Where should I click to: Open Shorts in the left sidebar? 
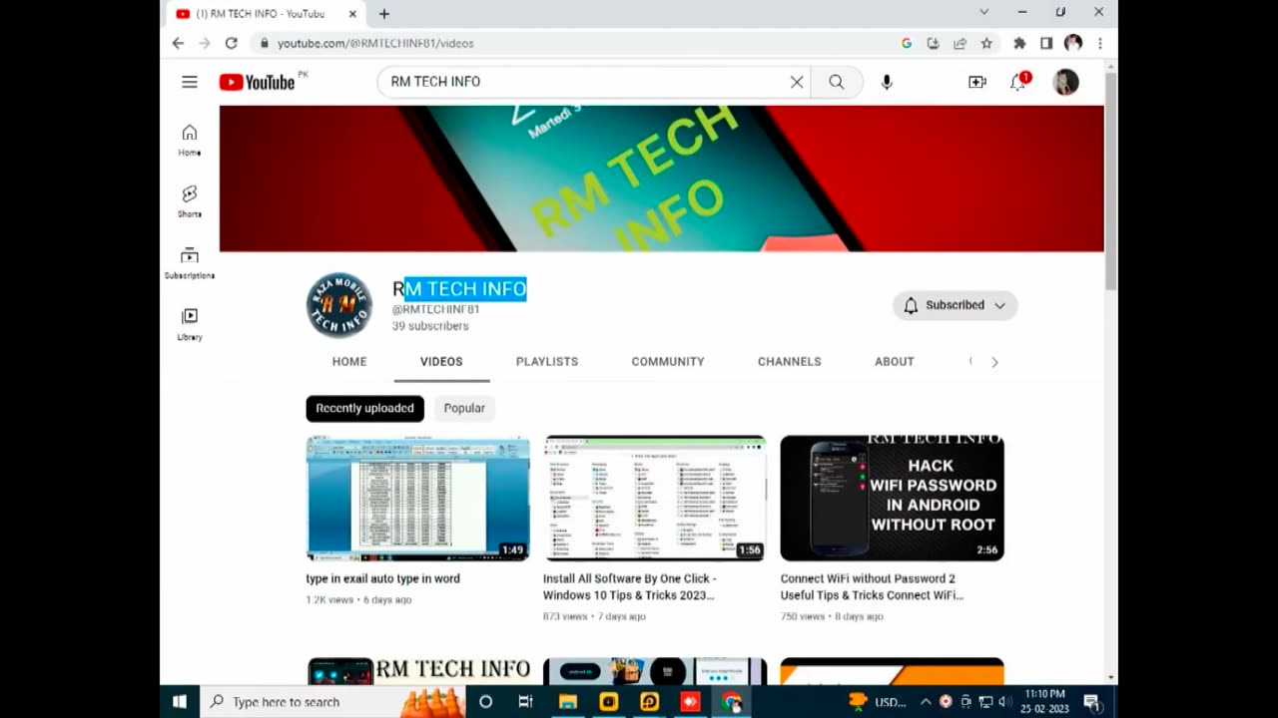point(190,201)
